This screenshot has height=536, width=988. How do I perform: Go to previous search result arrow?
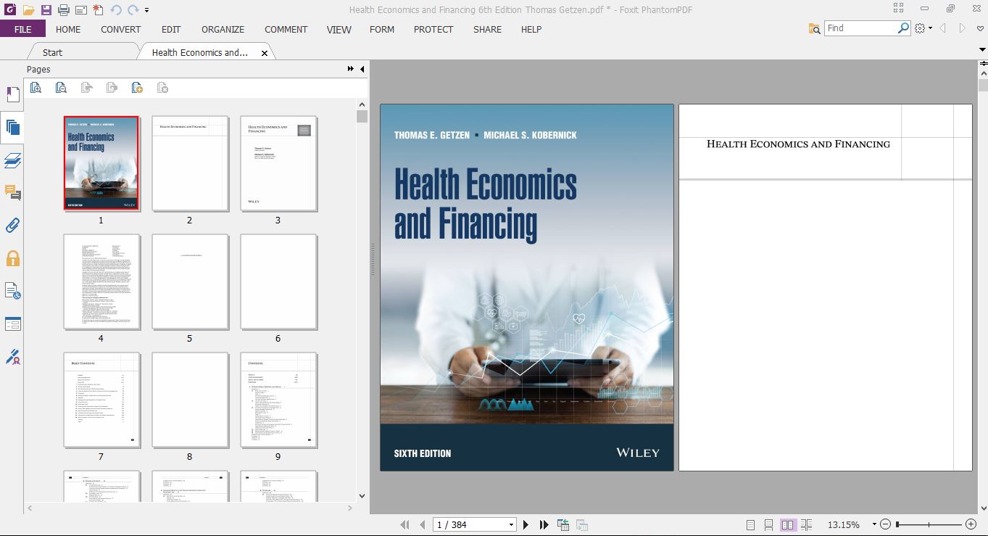943,28
